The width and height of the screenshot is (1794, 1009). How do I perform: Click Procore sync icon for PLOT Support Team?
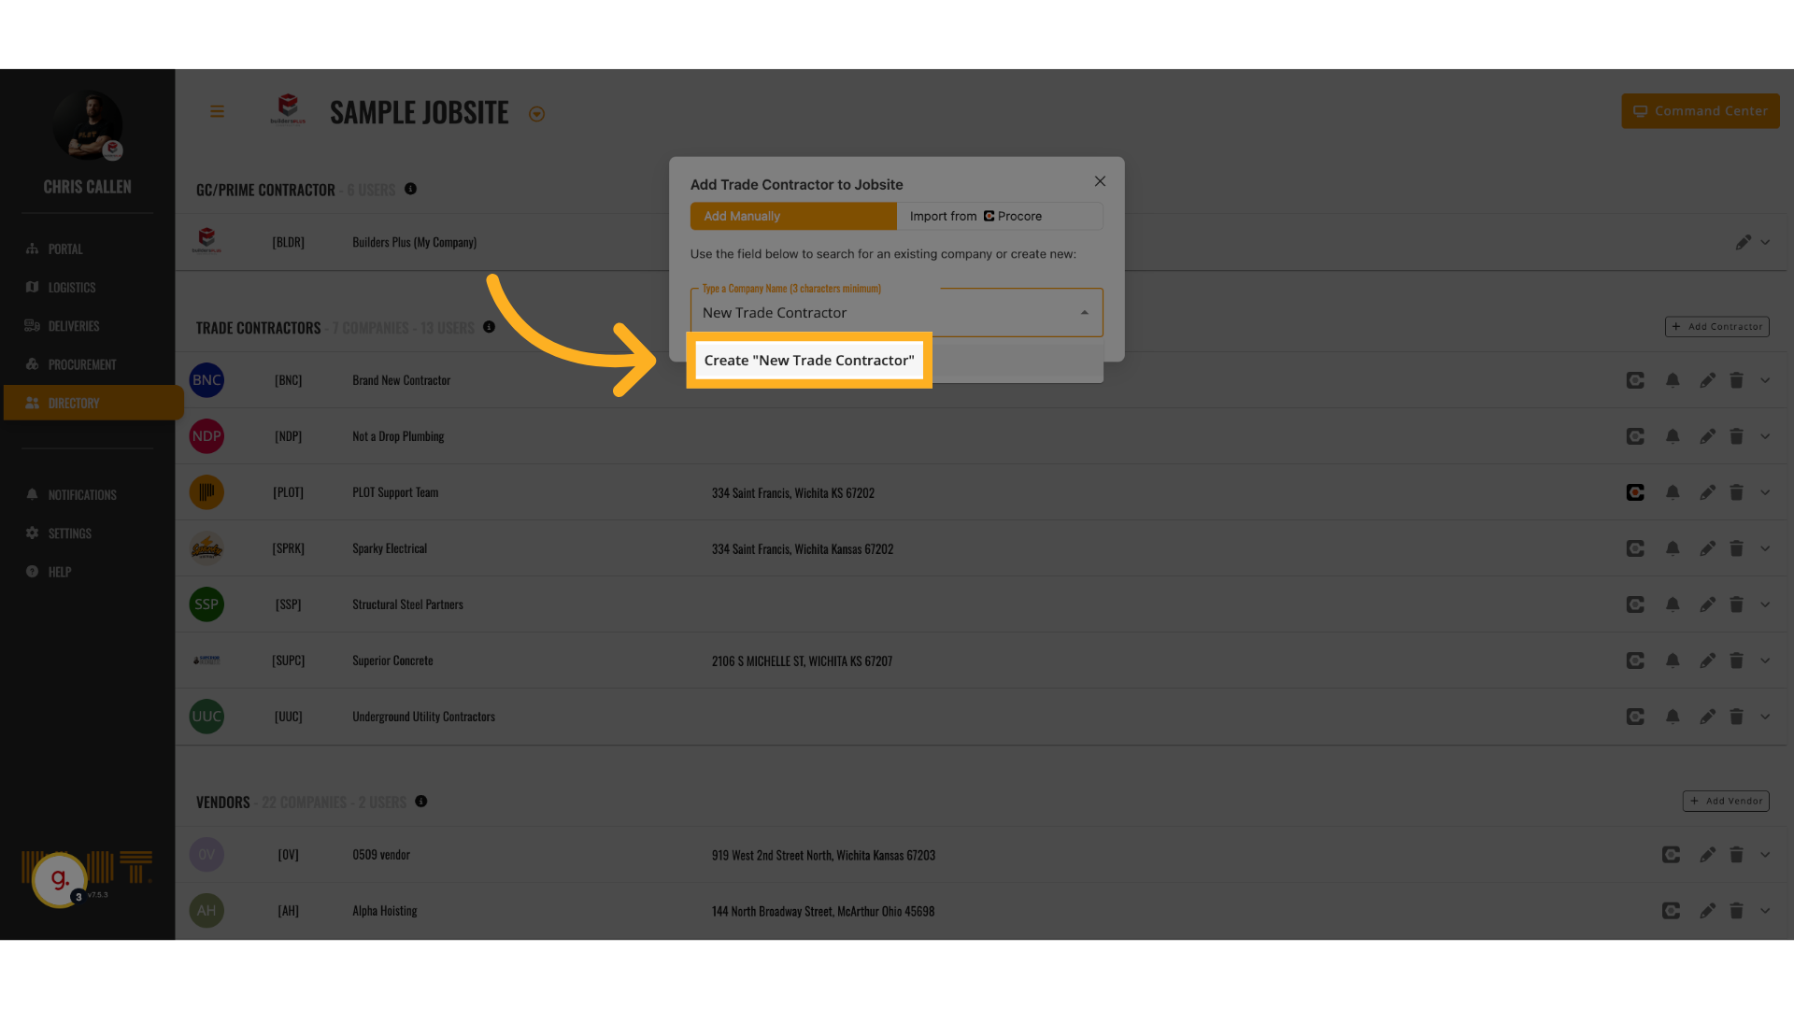(x=1634, y=492)
